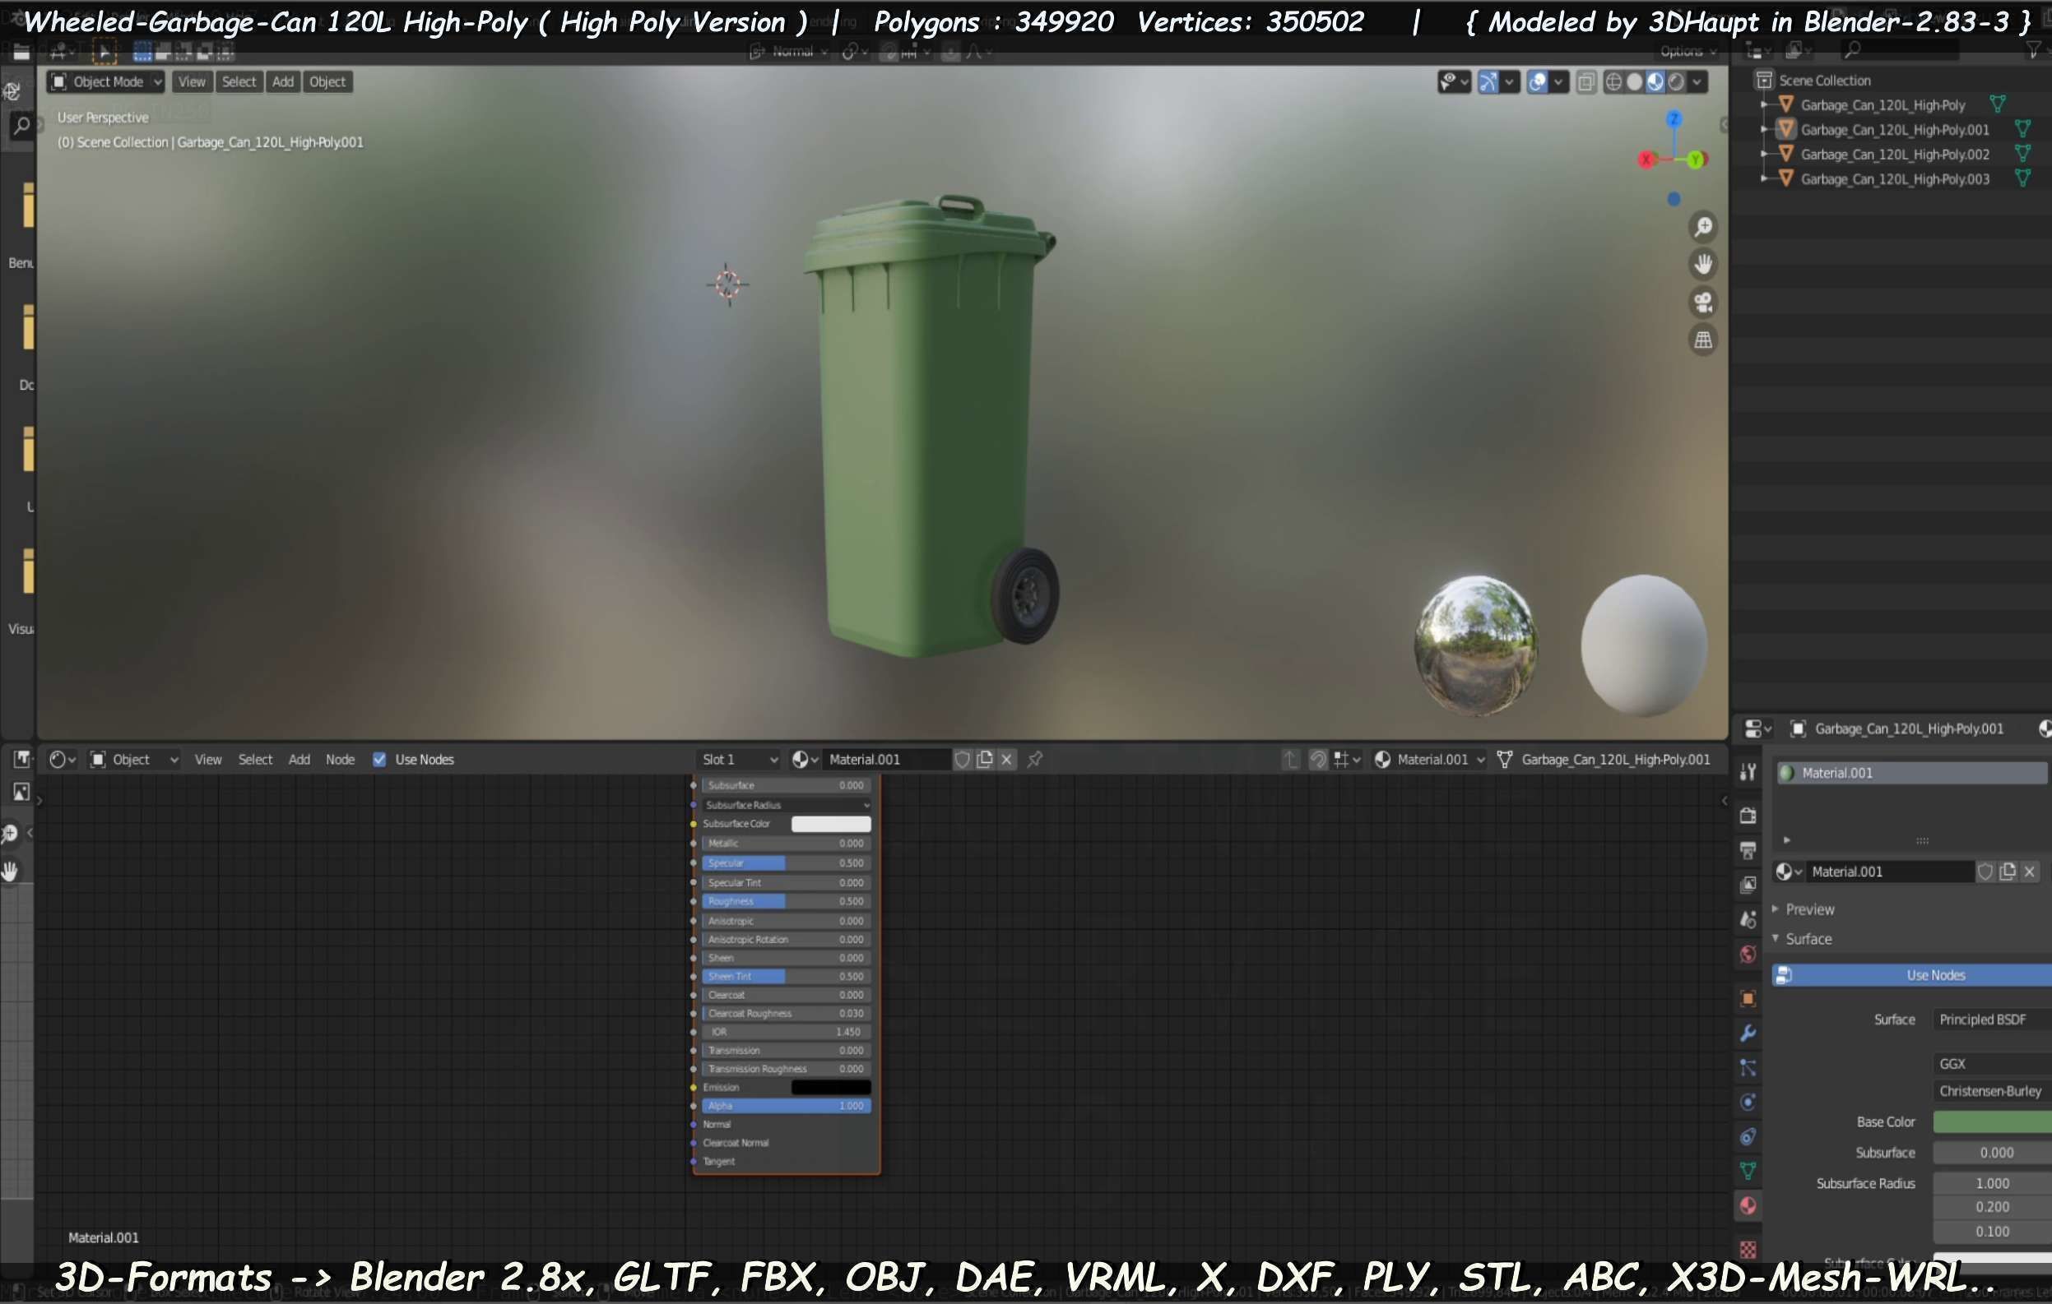Open the Scene properties tab
The height and width of the screenshot is (1304, 2052).
pyautogui.click(x=1747, y=919)
